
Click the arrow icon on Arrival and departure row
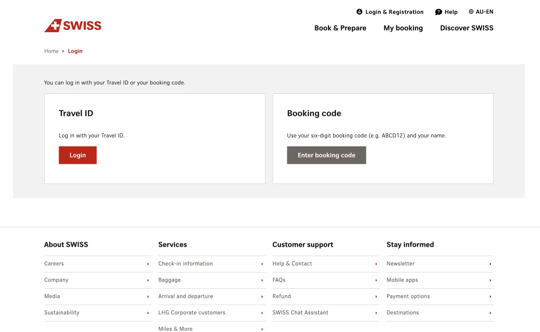tap(262, 297)
